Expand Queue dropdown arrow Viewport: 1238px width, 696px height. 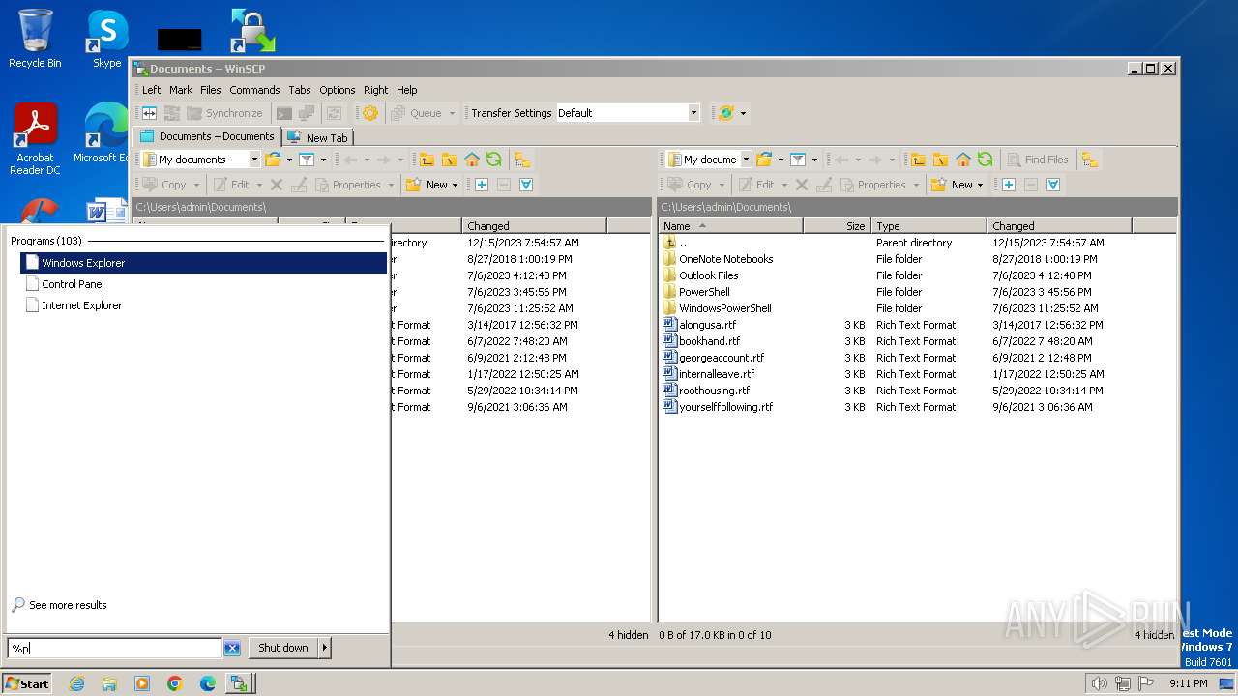coord(452,113)
